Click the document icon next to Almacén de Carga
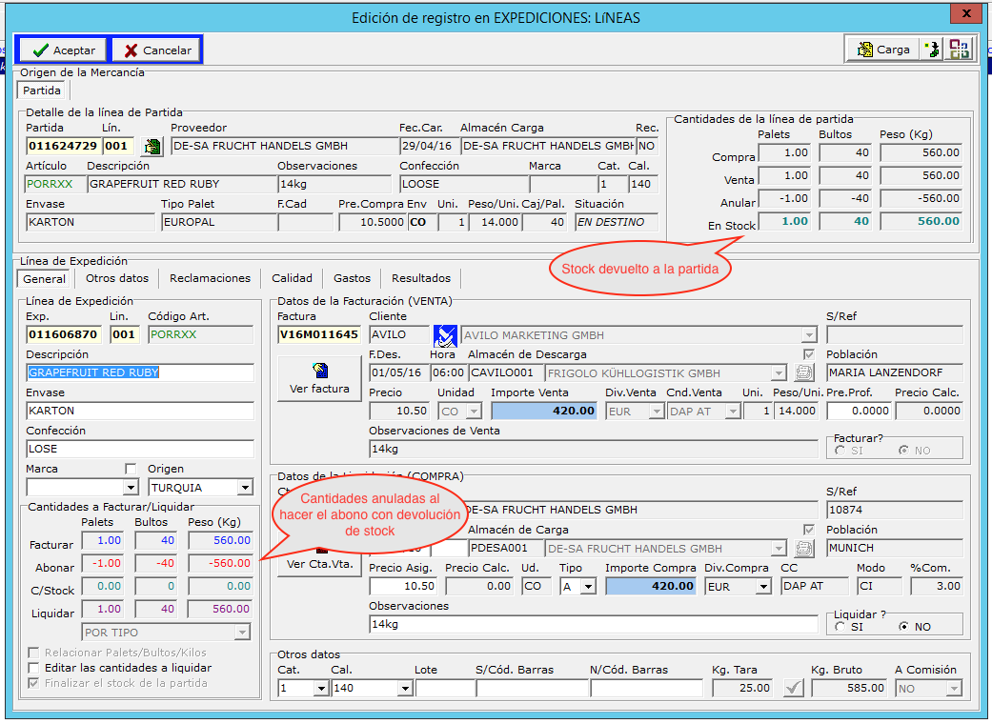Image resolution: width=992 pixels, height=724 pixels. coord(805,549)
